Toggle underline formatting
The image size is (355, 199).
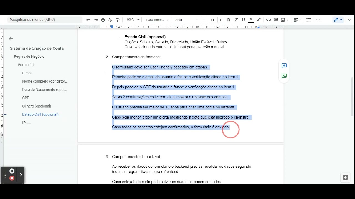[243, 20]
